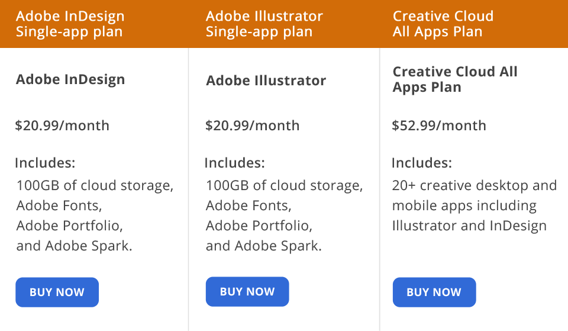Image resolution: width=568 pixels, height=331 pixels.
Task: Click BUY NOW under Adobe Illustrator plan
Action: [247, 291]
